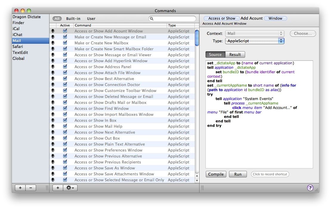Click microphone icon beside Make or Create New Mailbox
331x209 pixels.
click(x=53, y=43)
